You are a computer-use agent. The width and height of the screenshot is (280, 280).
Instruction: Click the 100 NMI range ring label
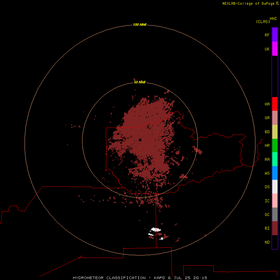pos(140,25)
